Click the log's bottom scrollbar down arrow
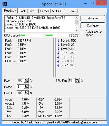Viewport: 109px width, 126px height. pos(77,30)
